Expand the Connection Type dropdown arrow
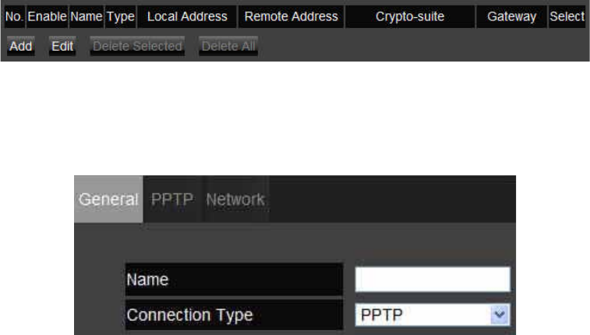This screenshot has height=335, width=590. point(500,314)
